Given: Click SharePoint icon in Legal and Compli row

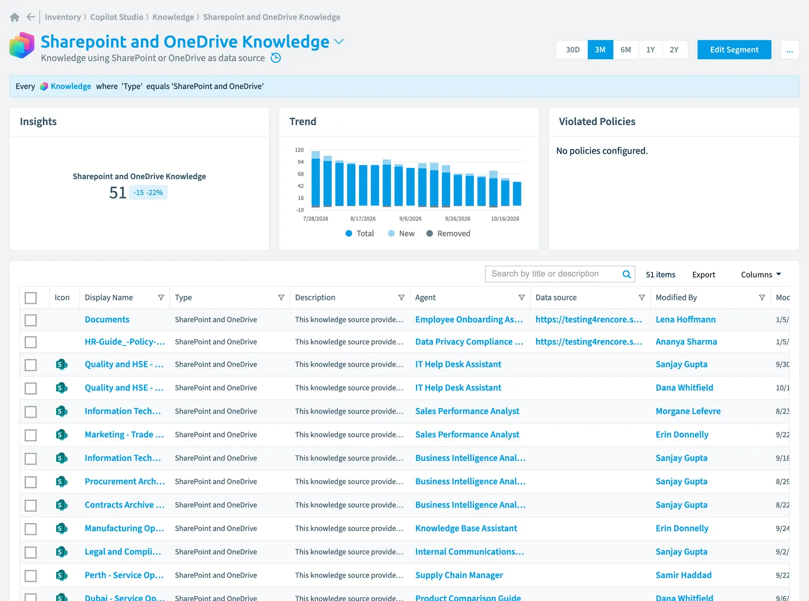Looking at the screenshot, I should [x=62, y=552].
